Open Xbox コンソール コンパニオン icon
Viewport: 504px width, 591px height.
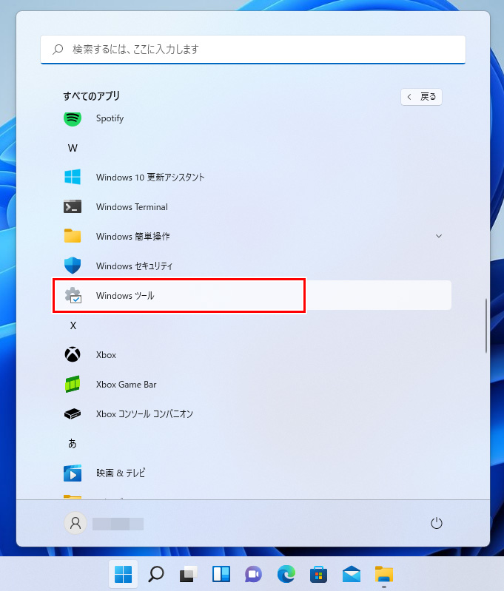click(73, 413)
